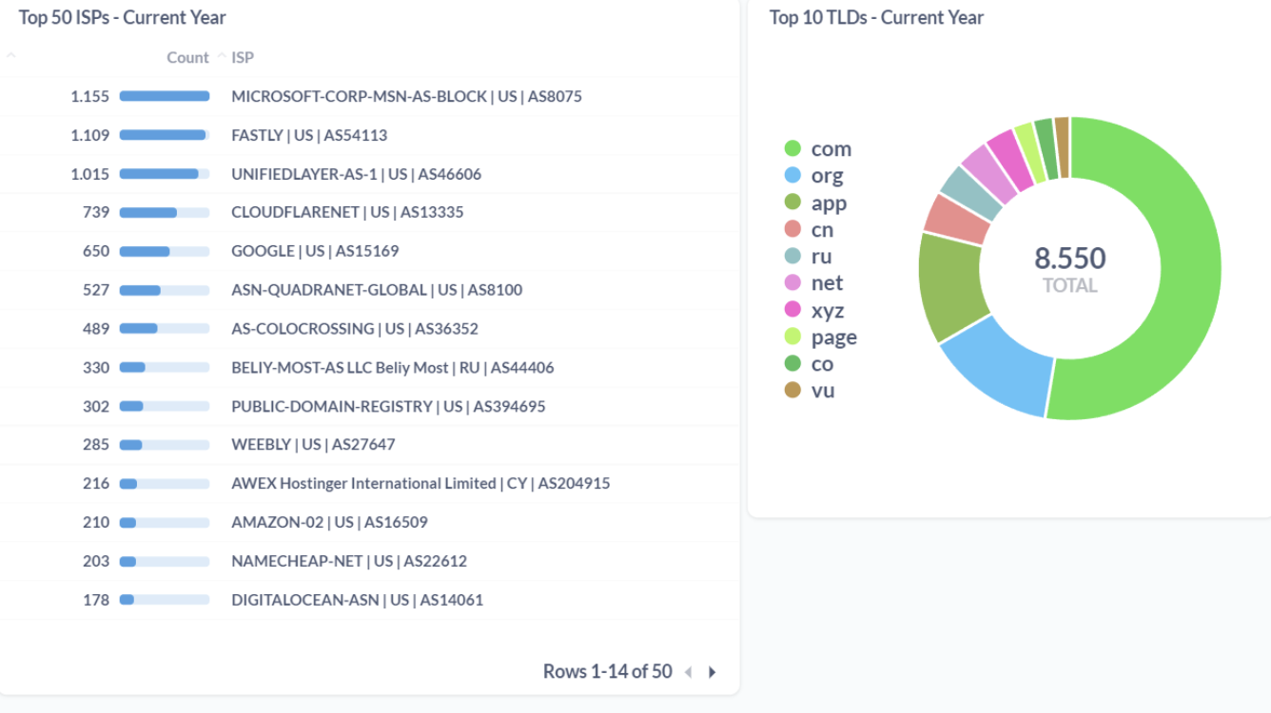
Task: Toggle page legend dot
Action: [x=792, y=337]
